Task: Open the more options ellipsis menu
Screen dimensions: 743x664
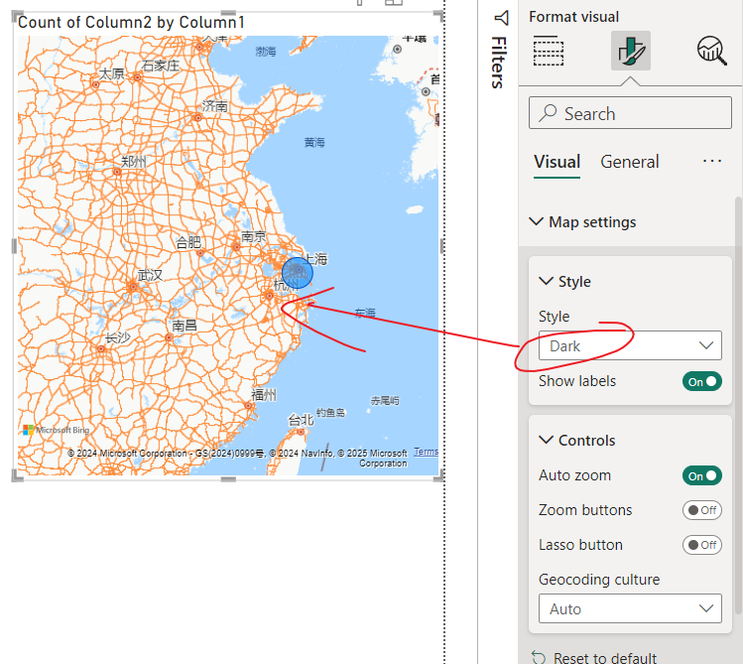Action: [711, 161]
